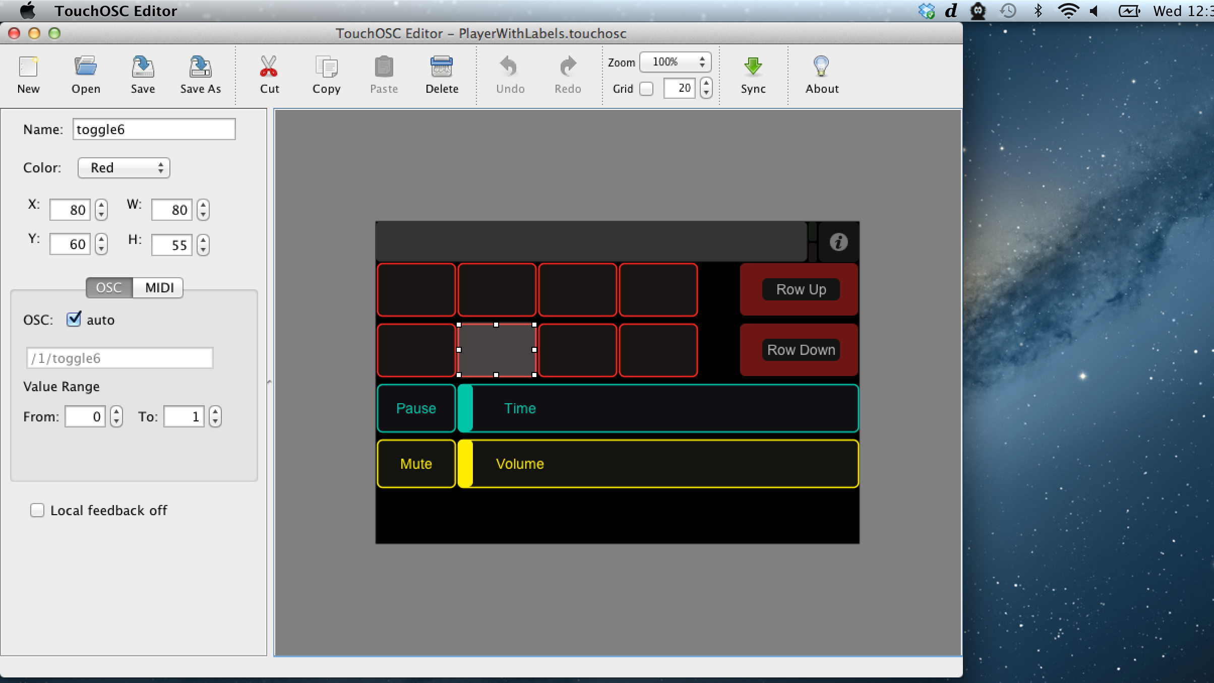This screenshot has height=683, width=1214.
Task: Adjust the grid size stepper
Action: point(706,88)
